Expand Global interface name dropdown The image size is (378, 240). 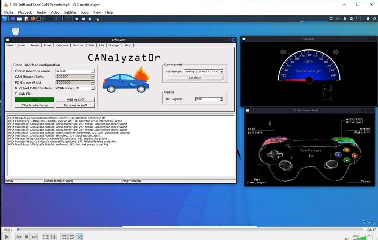pos(93,71)
